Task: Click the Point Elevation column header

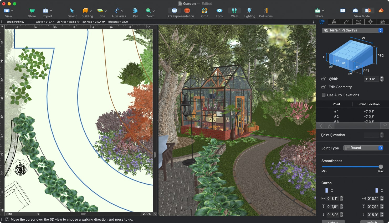Action: [369, 104]
